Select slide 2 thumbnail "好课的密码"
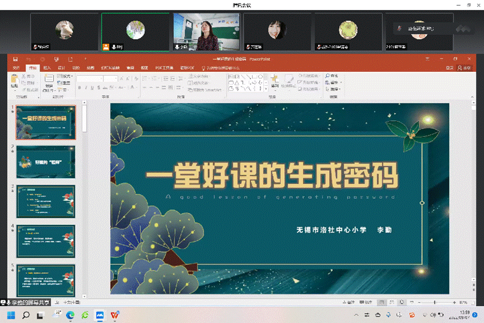Screen dimensions: 484x323 [x=46, y=162]
